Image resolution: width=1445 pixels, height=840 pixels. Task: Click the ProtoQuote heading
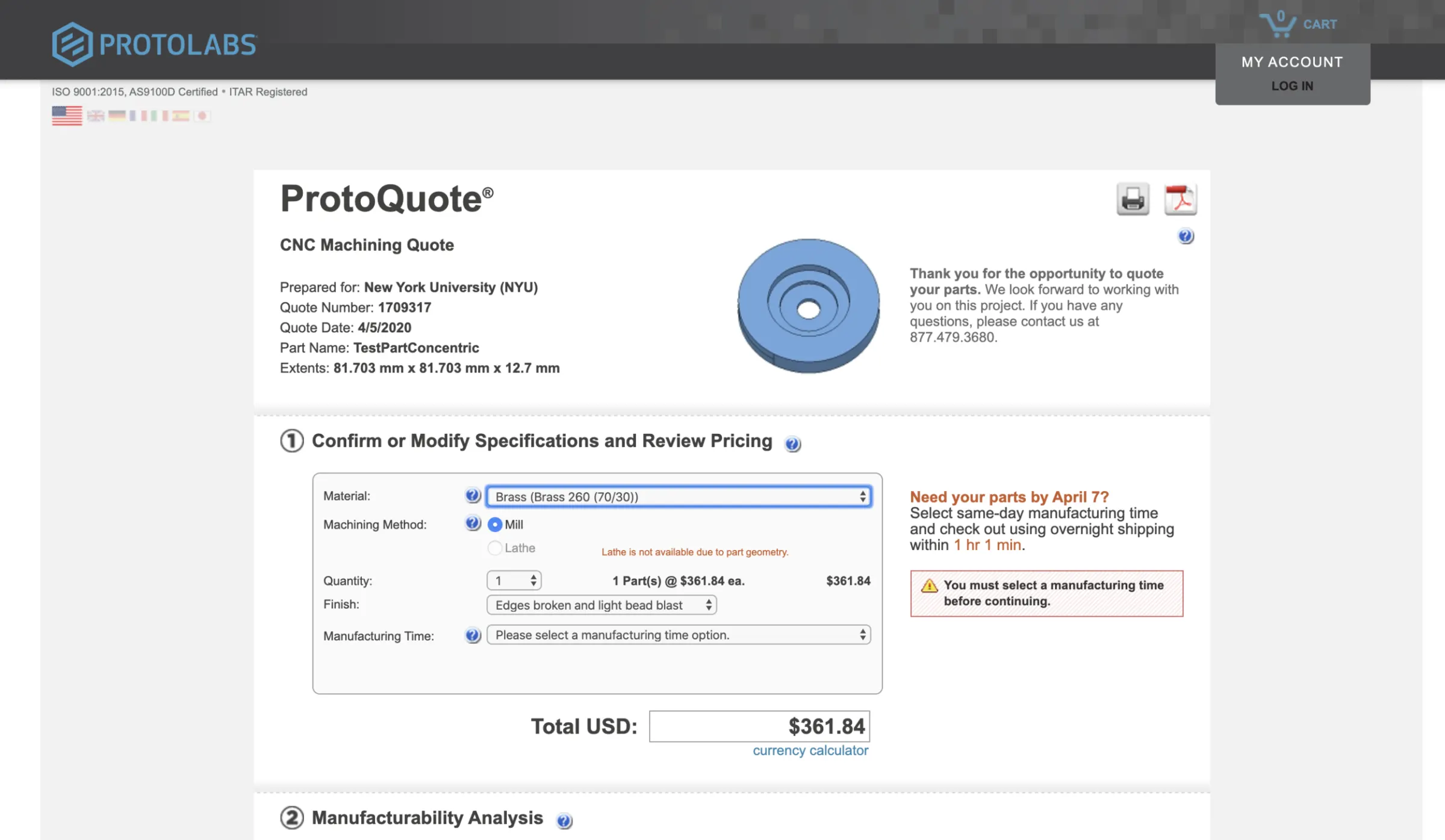click(x=387, y=198)
